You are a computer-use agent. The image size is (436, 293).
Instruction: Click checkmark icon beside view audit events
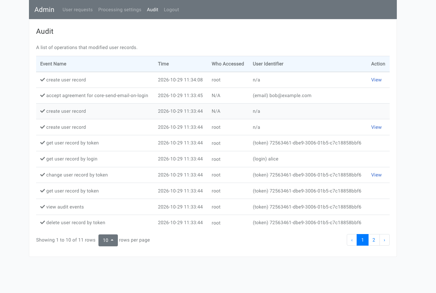point(43,207)
